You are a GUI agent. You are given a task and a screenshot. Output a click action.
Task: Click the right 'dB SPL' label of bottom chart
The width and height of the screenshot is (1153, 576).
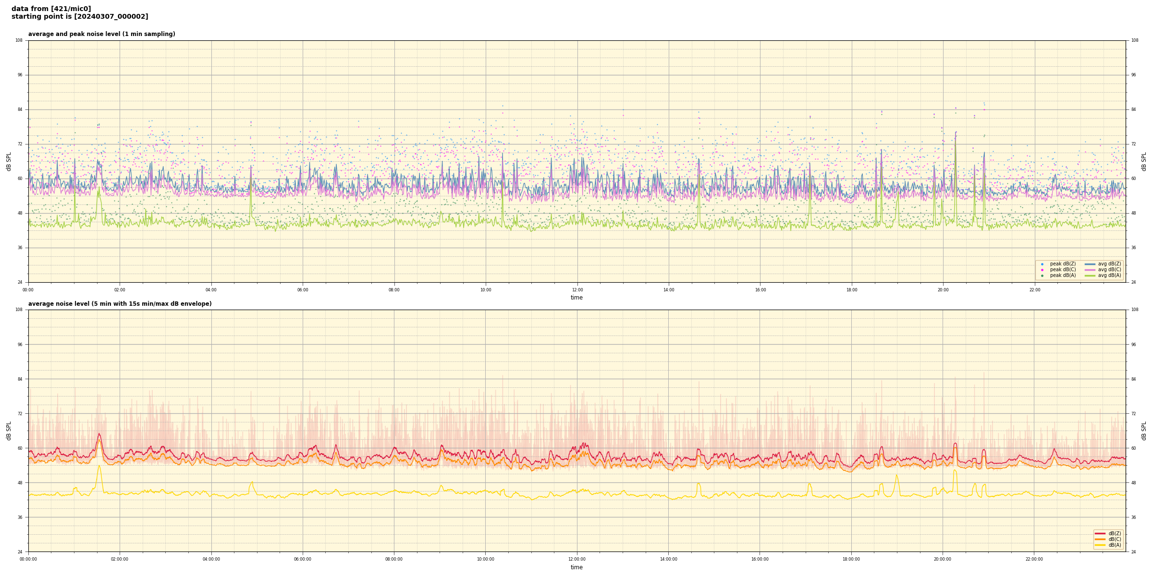tap(1144, 431)
